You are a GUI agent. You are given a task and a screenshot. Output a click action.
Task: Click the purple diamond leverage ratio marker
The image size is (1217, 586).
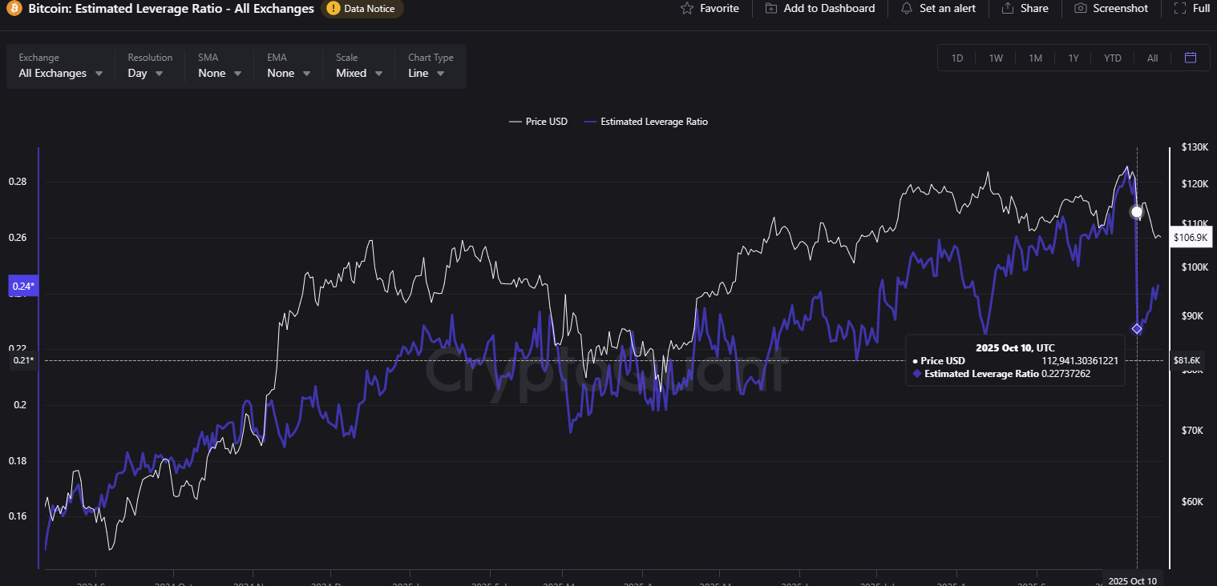[1137, 329]
